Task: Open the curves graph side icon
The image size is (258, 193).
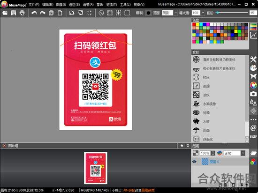Action: [253, 35]
